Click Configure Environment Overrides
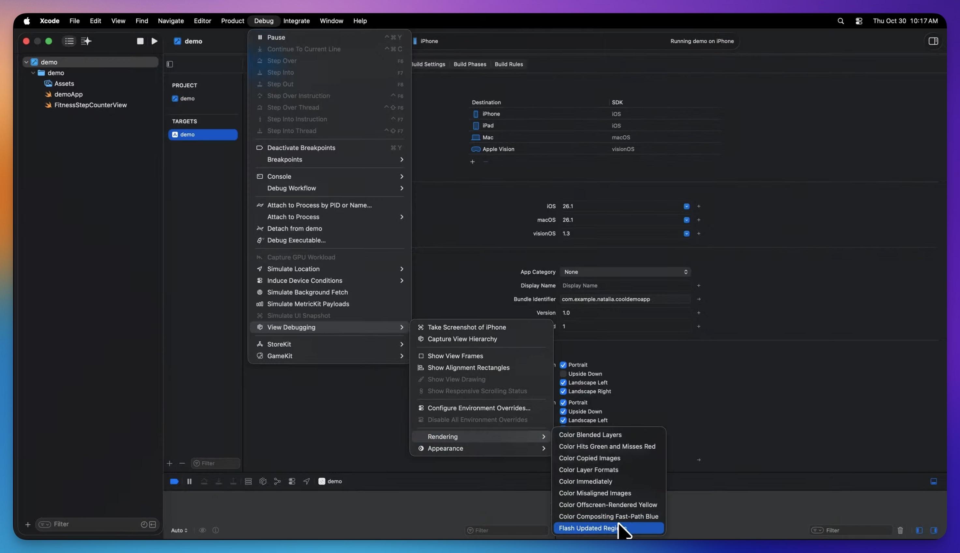Image resolution: width=960 pixels, height=553 pixels. click(481, 408)
